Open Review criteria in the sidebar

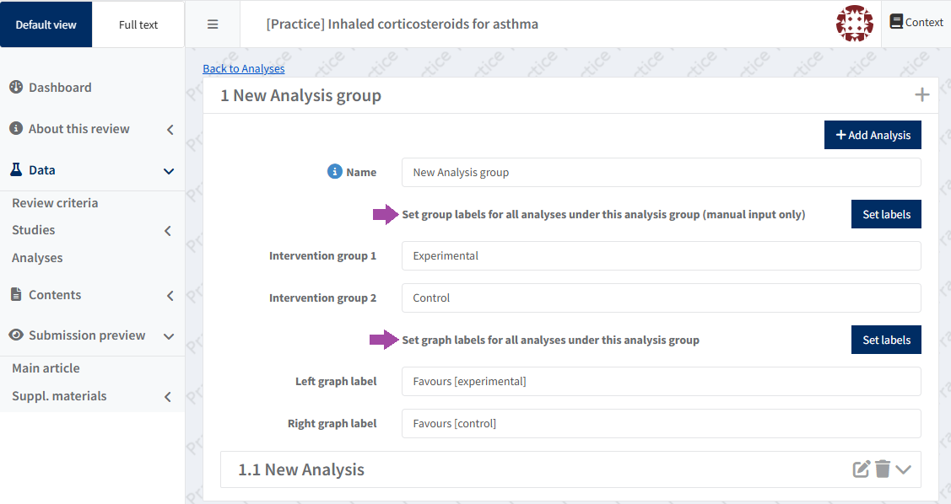pyautogui.click(x=55, y=203)
